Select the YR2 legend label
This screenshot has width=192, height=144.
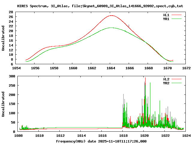pyautogui.click(x=166, y=83)
